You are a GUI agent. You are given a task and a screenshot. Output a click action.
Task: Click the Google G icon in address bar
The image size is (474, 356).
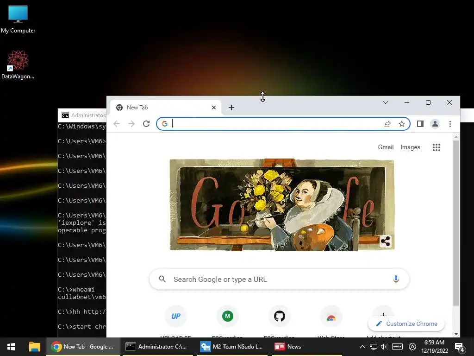[165, 124]
